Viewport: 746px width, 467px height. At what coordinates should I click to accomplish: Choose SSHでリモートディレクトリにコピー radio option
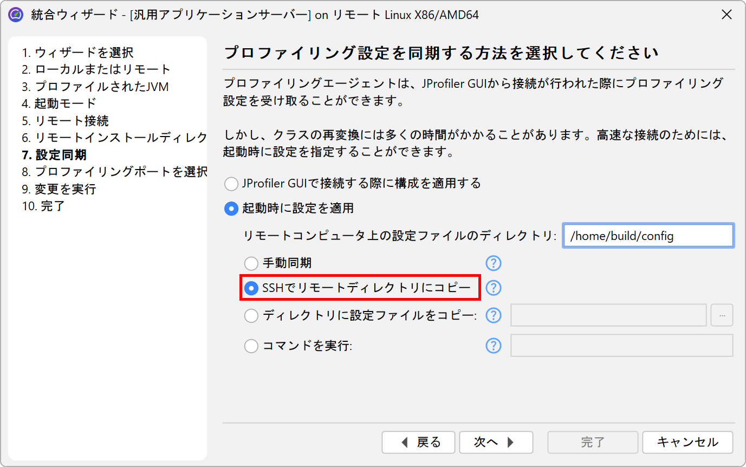[x=358, y=288]
